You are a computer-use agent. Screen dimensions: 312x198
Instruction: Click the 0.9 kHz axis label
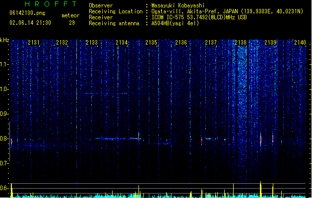click(x=4, y=114)
